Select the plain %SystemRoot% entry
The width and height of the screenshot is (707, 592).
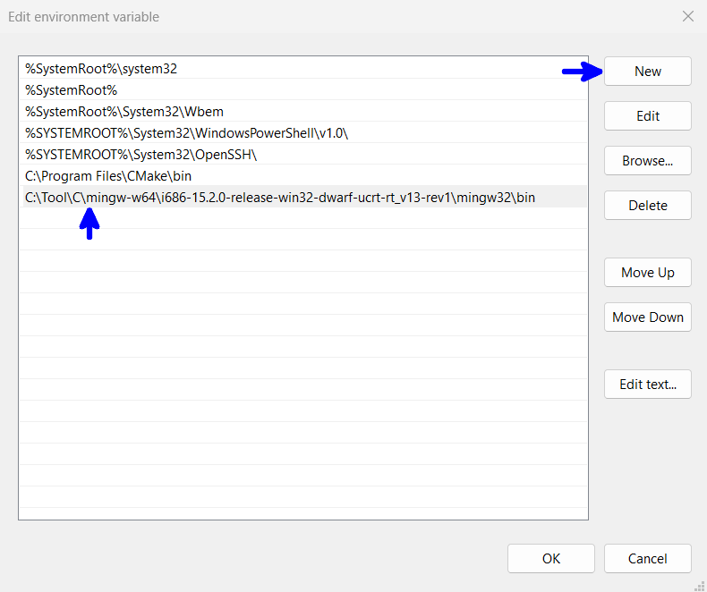click(x=303, y=90)
